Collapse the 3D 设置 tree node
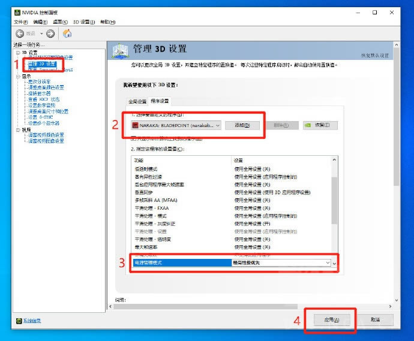 click(x=17, y=53)
